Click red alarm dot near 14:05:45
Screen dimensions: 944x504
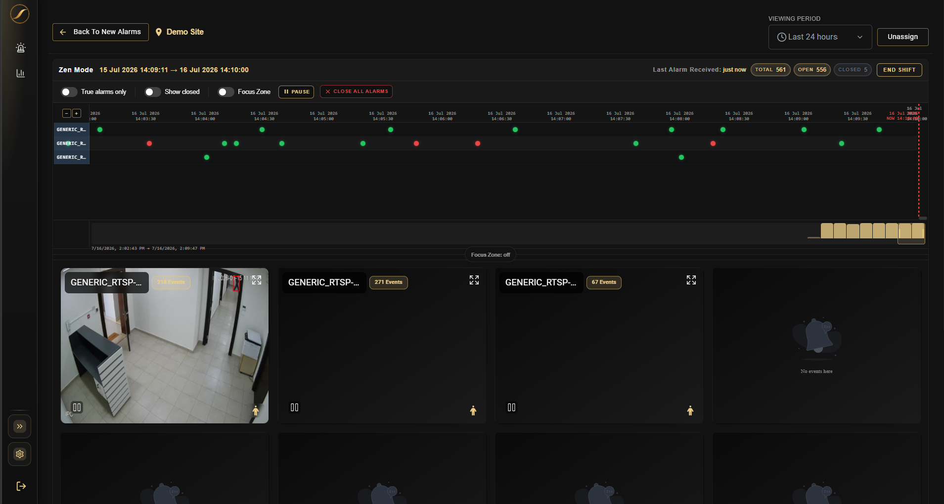[x=416, y=143]
